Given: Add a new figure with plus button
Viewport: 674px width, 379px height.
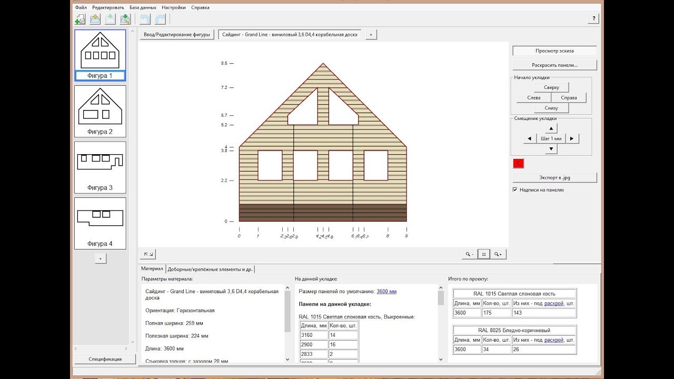Looking at the screenshot, I should click(x=100, y=258).
